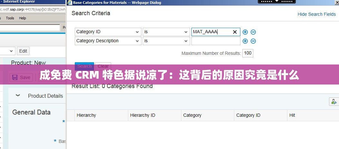Click the 'Product: New' title

pos(29,63)
